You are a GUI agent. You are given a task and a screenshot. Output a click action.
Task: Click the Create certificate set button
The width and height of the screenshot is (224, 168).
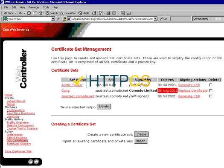(141, 134)
